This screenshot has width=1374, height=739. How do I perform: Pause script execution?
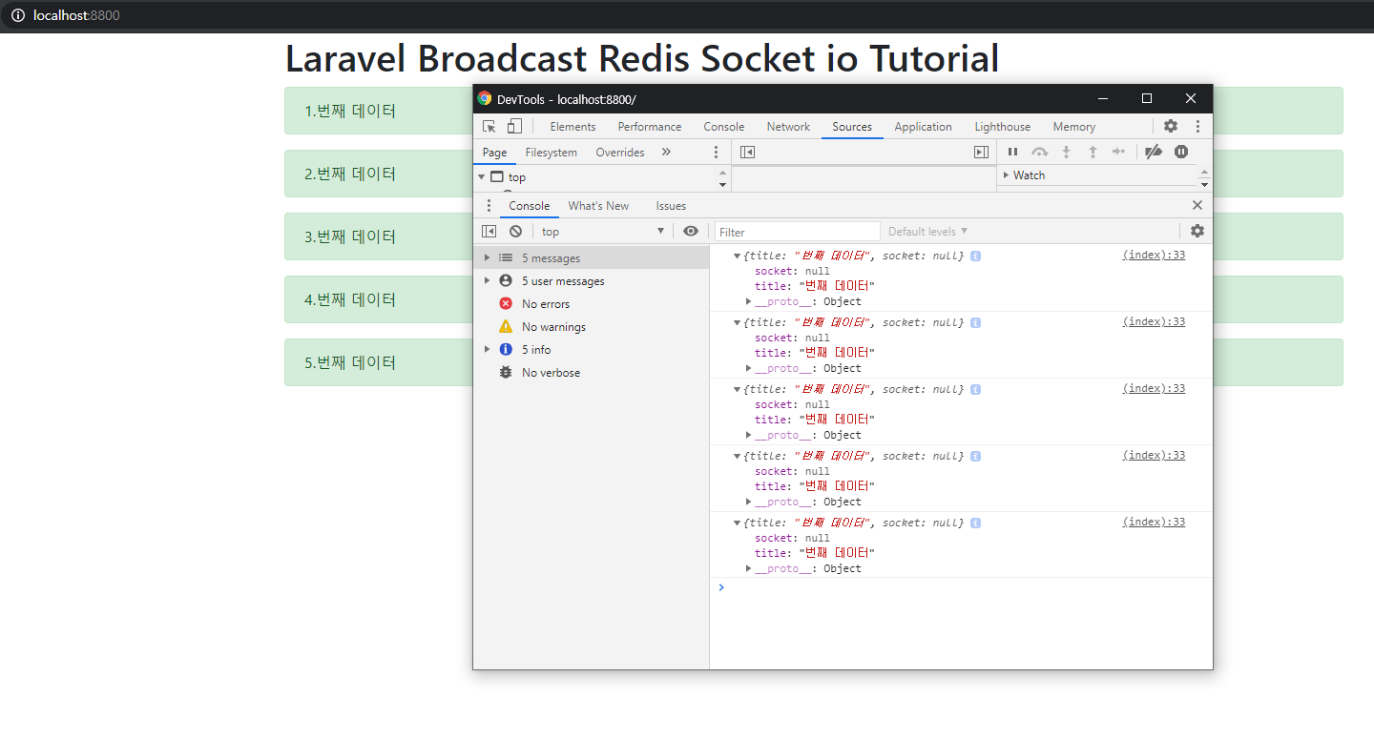point(1013,152)
